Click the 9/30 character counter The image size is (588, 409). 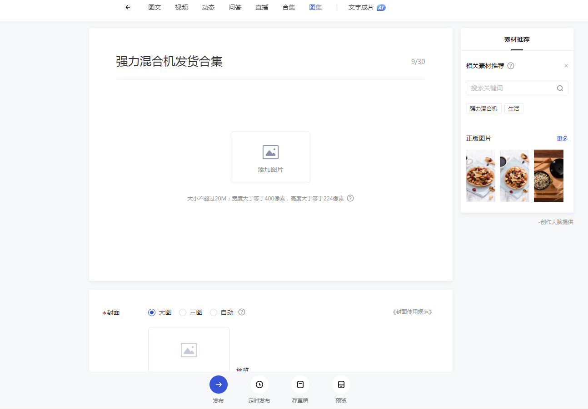(418, 62)
